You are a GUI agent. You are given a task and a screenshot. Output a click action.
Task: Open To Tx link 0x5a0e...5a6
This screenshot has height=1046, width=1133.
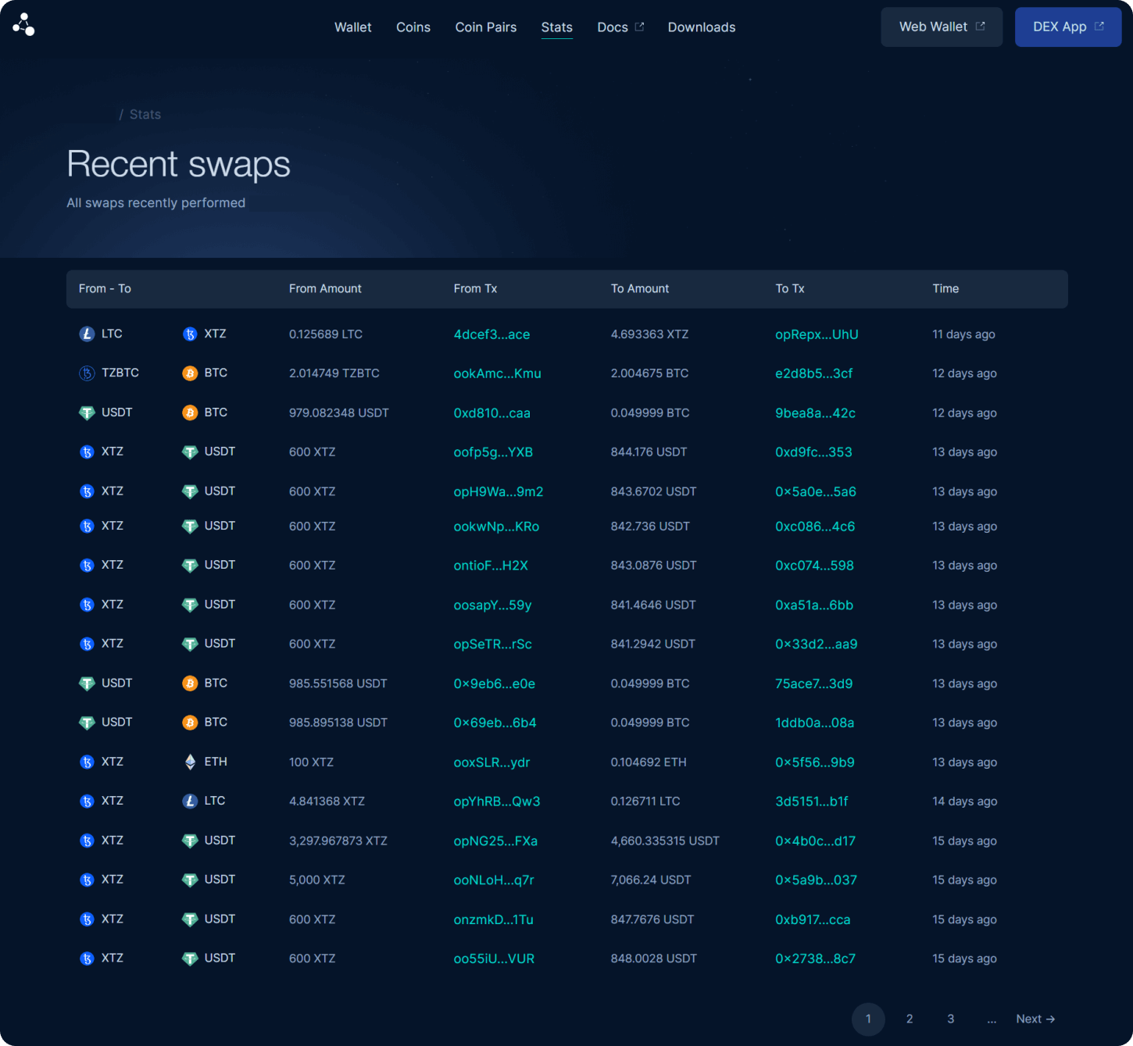point(816,491)
